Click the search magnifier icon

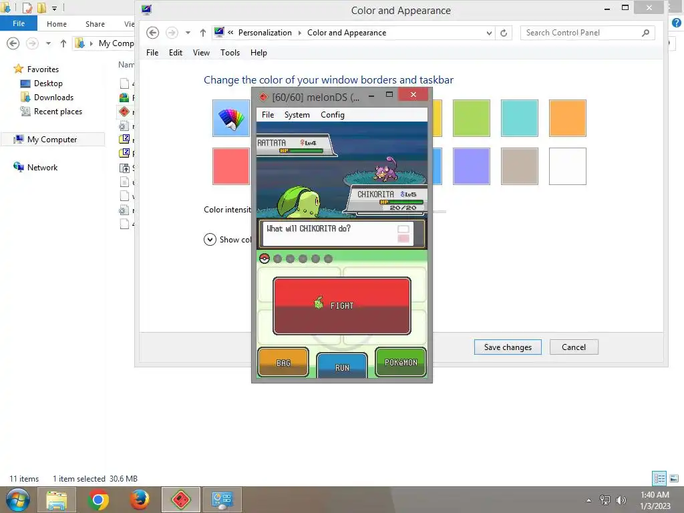click(646, 33)
